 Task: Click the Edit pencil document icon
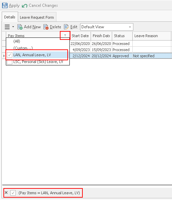pyautogui.click(x=66, y=27)
